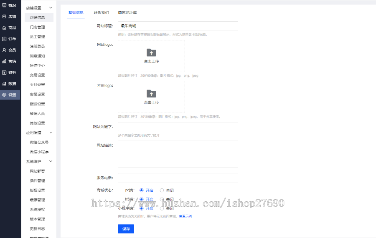Open 微信公众号 channel
376x238 pixels.
tap(39, 142)
